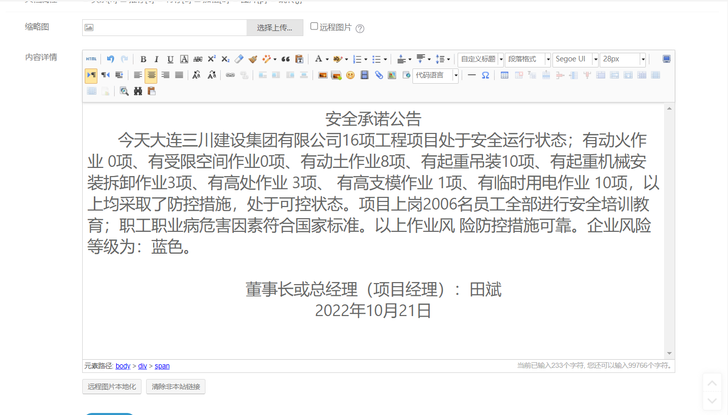This screenshot has width=728, height=415.
Task: Click the editor scrollbar down arrow
Action: click(669, 354)
